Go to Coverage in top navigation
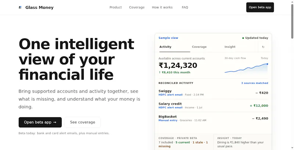The width and height of the screenshot is (294, 150). click(137, 7)
